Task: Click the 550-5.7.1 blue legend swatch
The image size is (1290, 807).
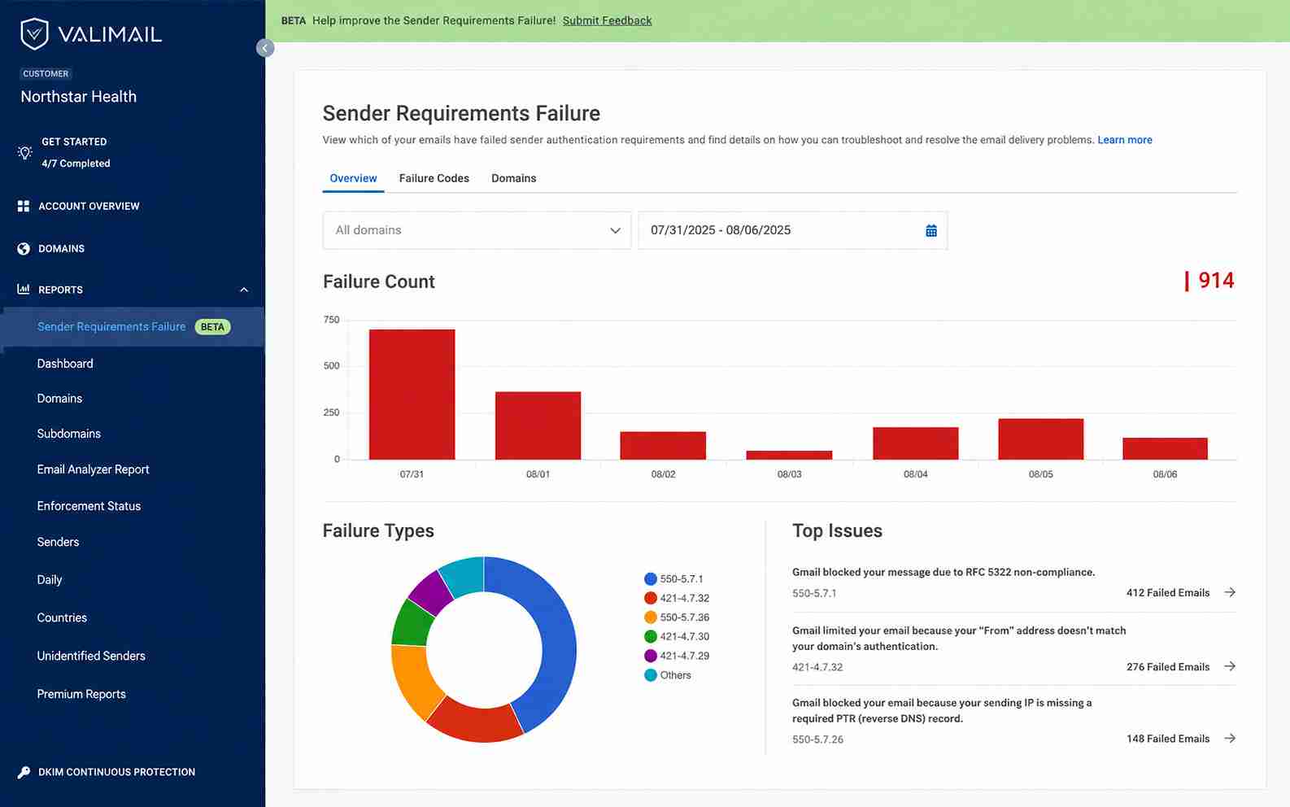Action: tap(651, 579)
